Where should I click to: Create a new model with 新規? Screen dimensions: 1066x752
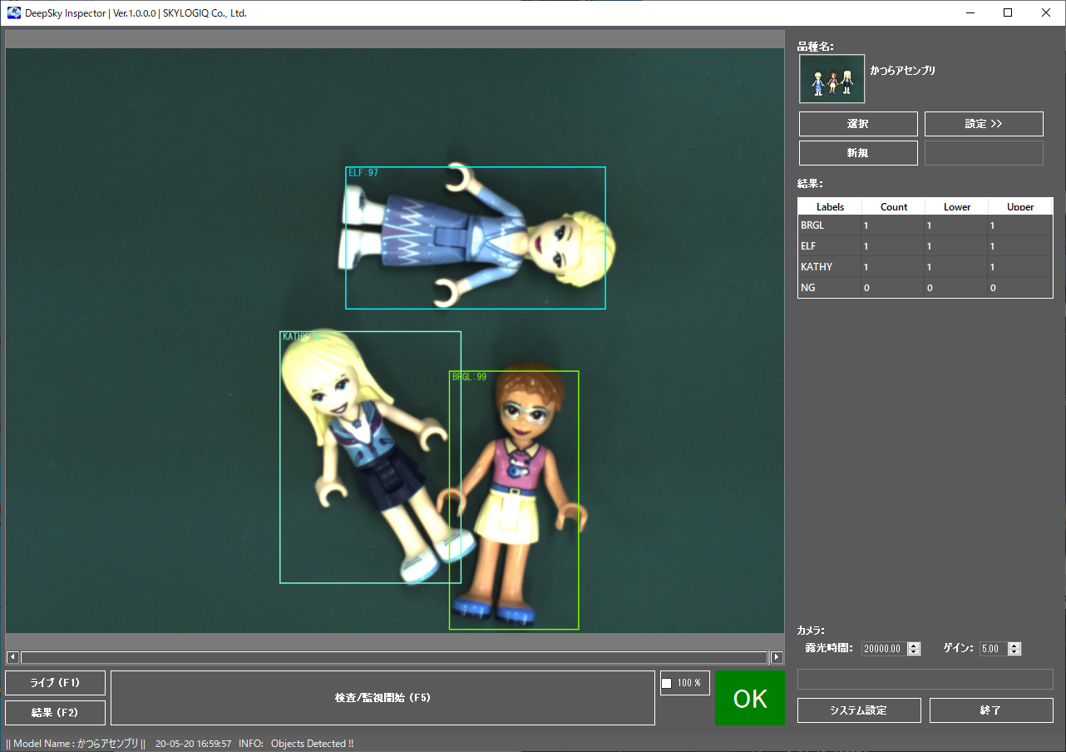pos(858,153)
